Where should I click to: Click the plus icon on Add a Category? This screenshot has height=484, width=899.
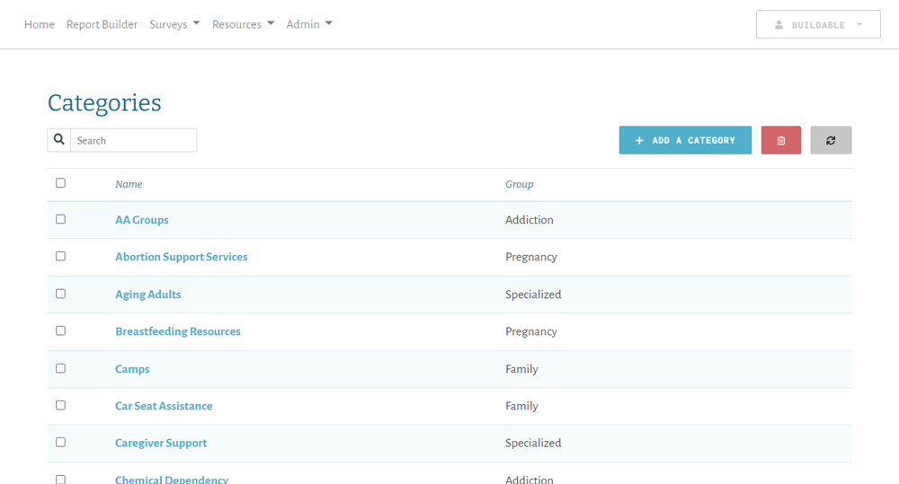(x=639, y=140)
